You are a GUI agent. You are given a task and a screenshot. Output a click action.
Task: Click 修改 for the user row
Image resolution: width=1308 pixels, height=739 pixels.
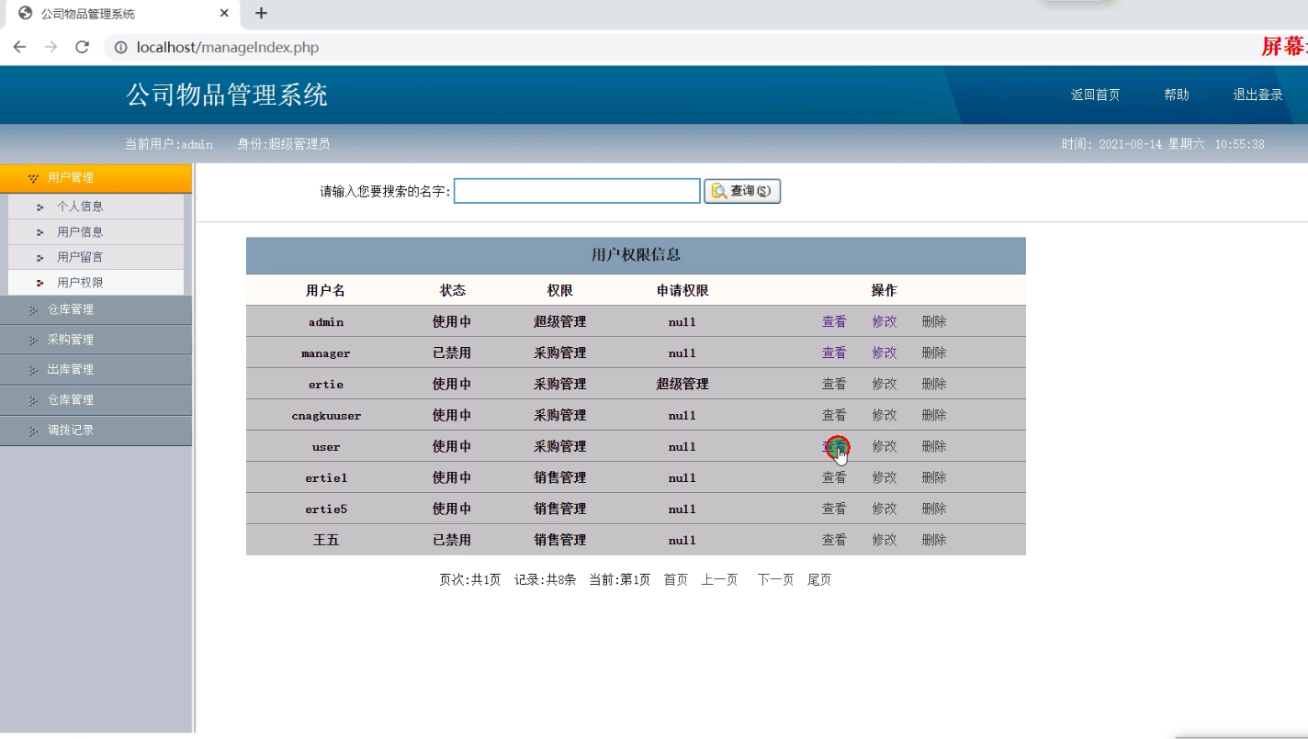point(885,446)
